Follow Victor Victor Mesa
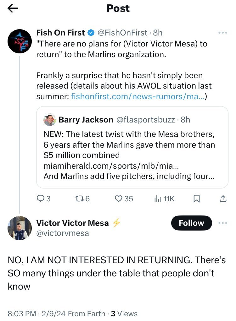This screenshot has height=321, width=236. click(x=191, y=223)
